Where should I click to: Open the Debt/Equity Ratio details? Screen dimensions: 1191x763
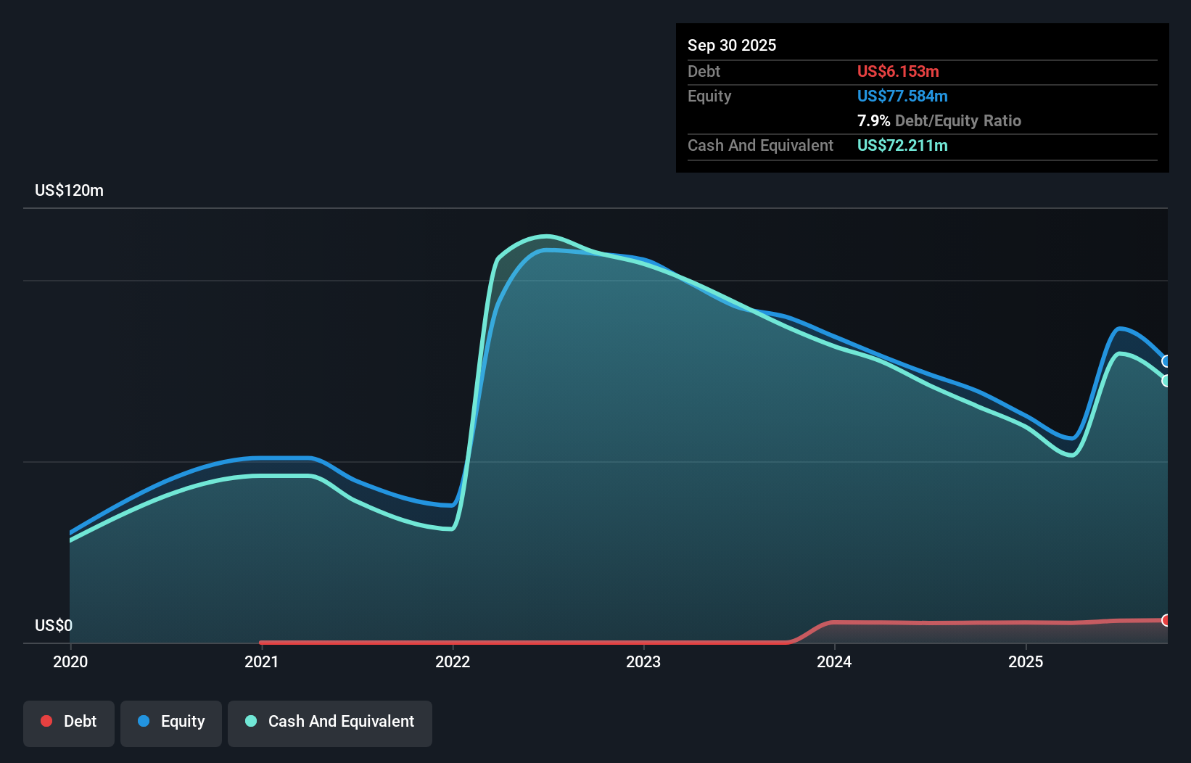click(940, 120)
